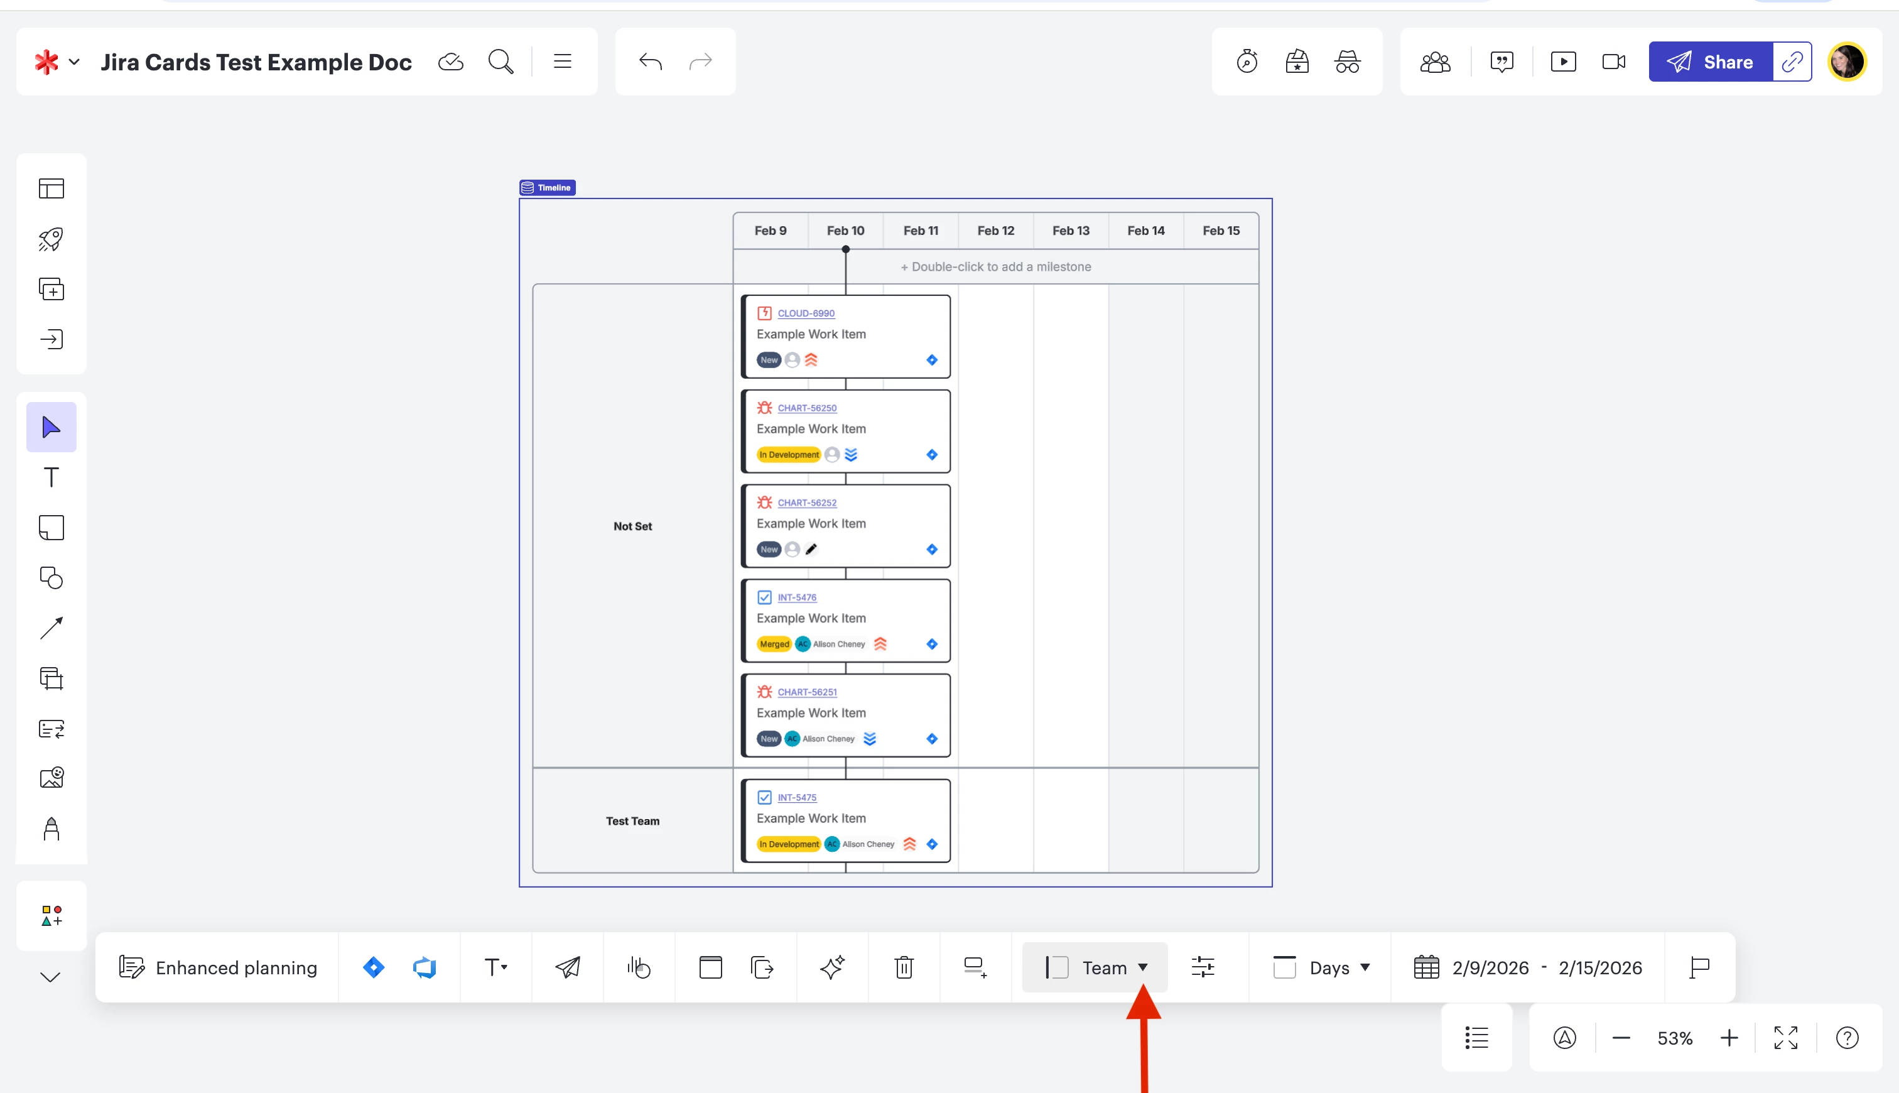
Task: Delete selection with the trash icon
Action: pos(904,967)
